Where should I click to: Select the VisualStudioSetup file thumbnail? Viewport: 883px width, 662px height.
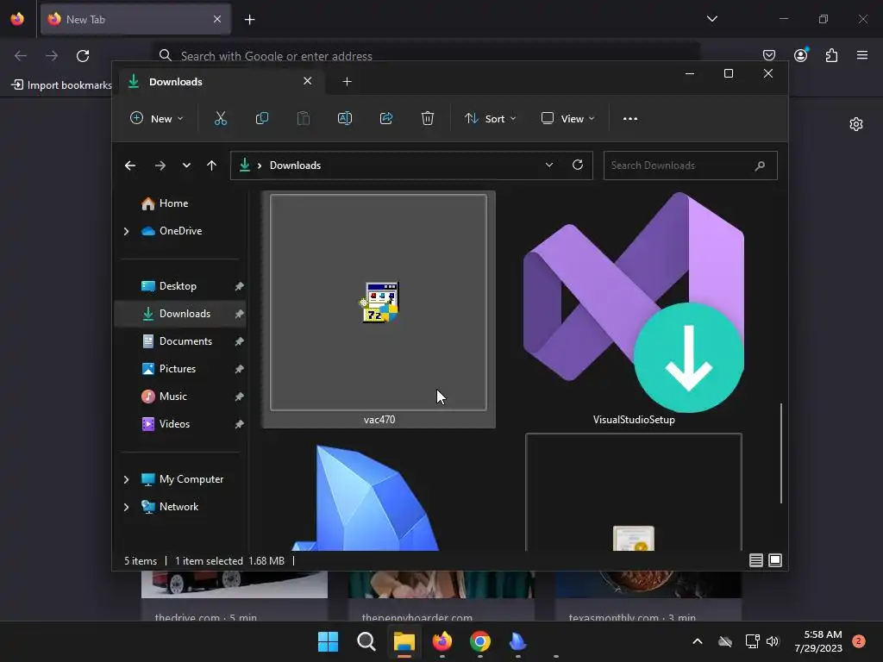coord(634,303)
